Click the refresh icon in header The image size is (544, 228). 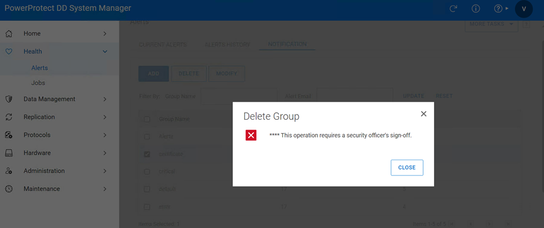pyautogui.click(x=453, y=9)
